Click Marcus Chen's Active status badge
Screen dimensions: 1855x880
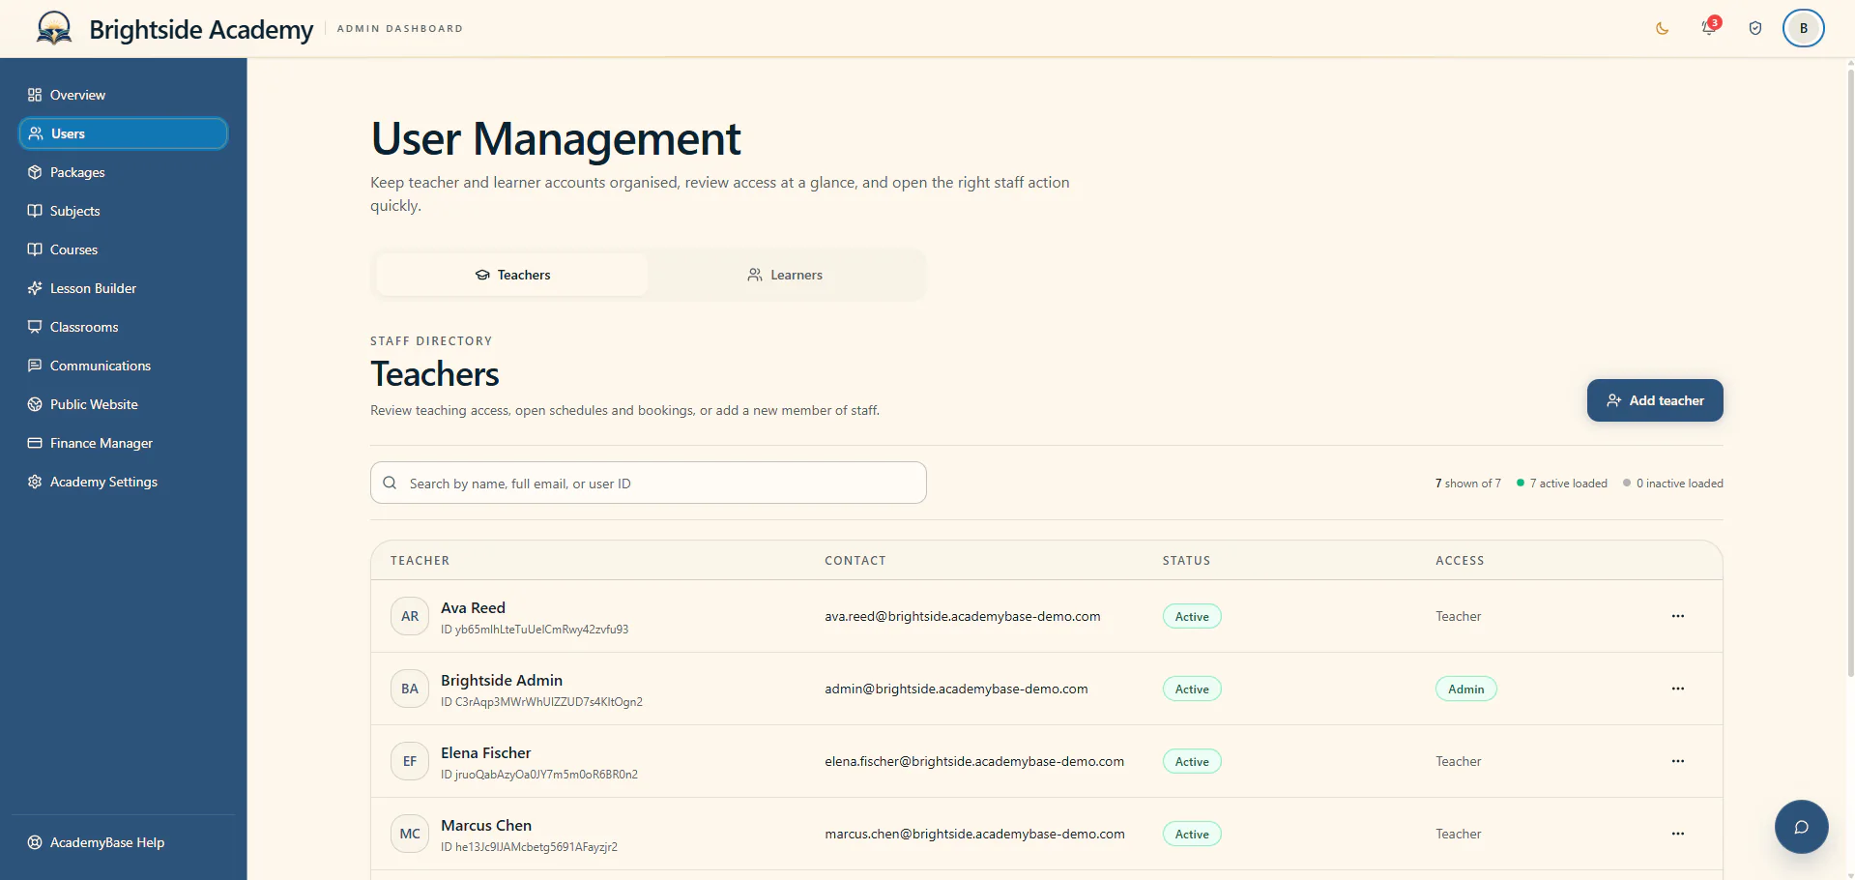pos(1192,834)
